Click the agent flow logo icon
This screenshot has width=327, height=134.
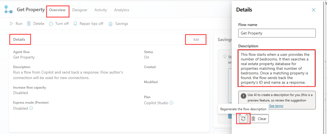pyautogui.click(x=8, y=10)
